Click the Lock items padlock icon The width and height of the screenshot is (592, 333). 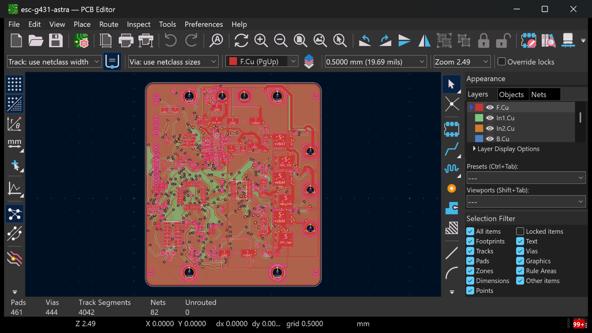coord(483,41)
